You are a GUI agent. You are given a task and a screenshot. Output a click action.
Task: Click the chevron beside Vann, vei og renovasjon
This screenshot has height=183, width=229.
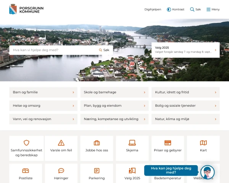73,119
